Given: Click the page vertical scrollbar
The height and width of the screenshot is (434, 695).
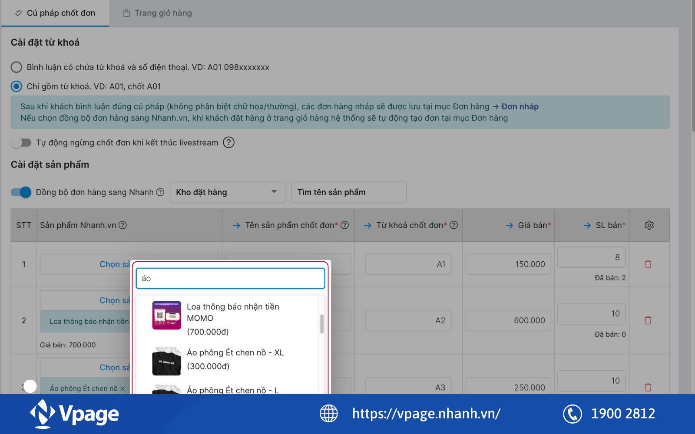Looking at the screenshot, I should [693, 65].
